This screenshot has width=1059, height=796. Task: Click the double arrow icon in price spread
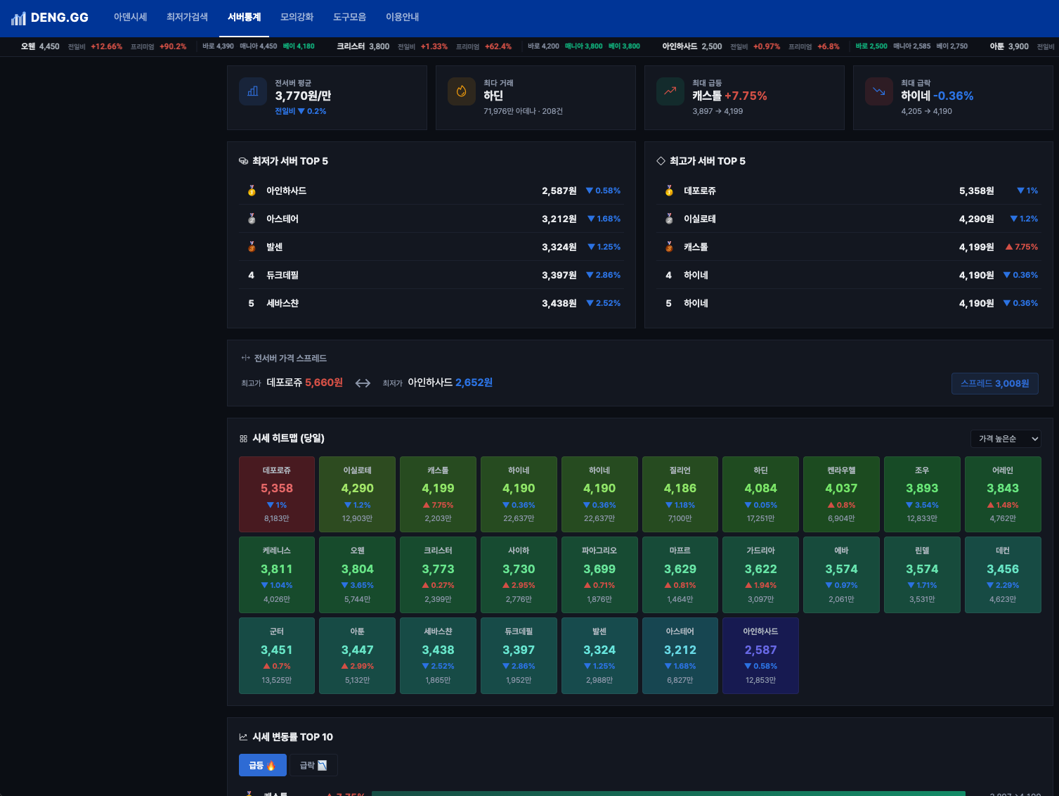coord(363,383)
